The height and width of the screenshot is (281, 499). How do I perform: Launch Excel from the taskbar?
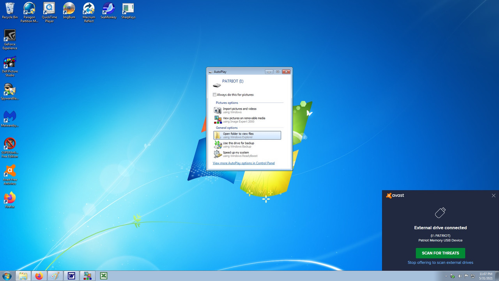tap(103, 276)
